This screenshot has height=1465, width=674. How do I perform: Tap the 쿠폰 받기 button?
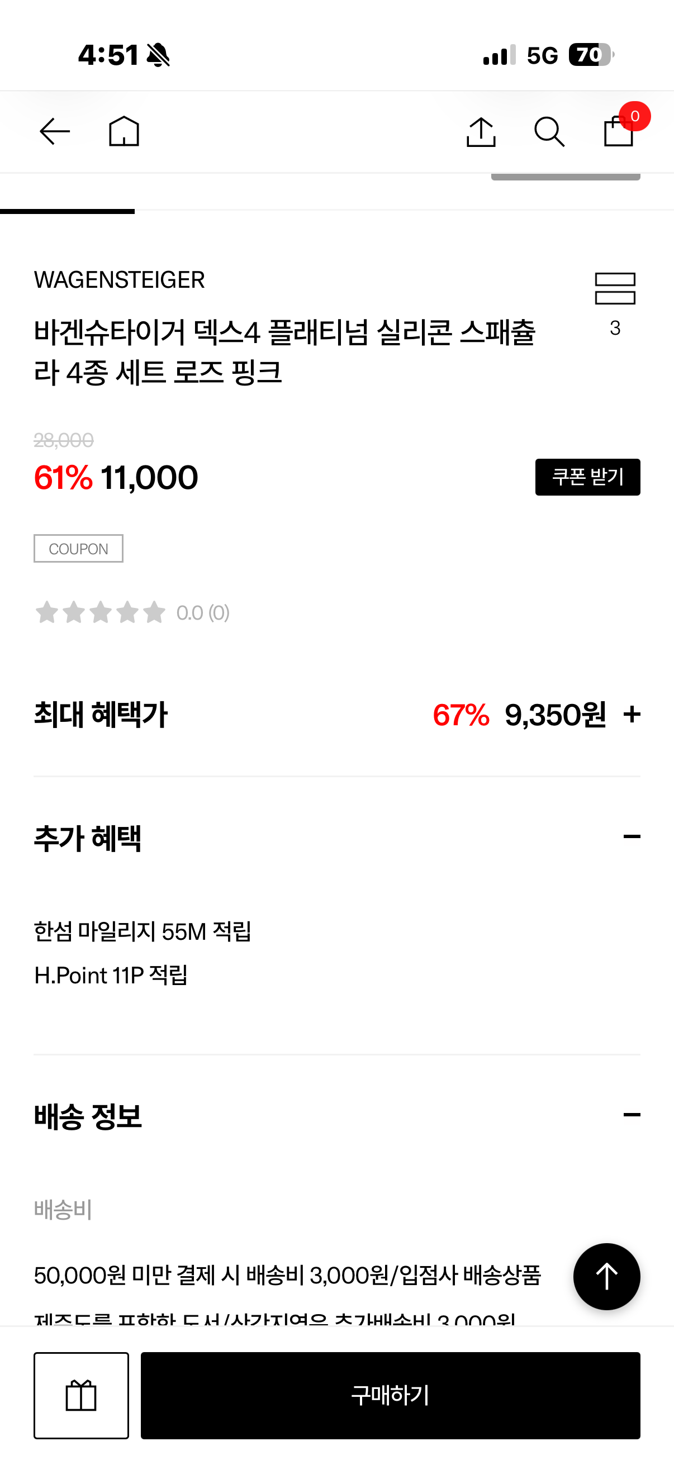587,477
